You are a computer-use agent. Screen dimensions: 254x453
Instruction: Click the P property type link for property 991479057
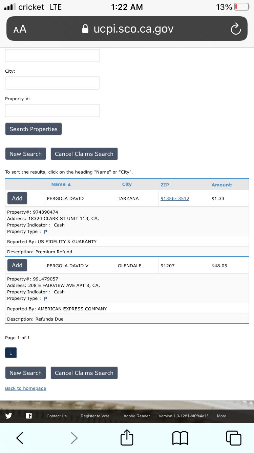45,298
